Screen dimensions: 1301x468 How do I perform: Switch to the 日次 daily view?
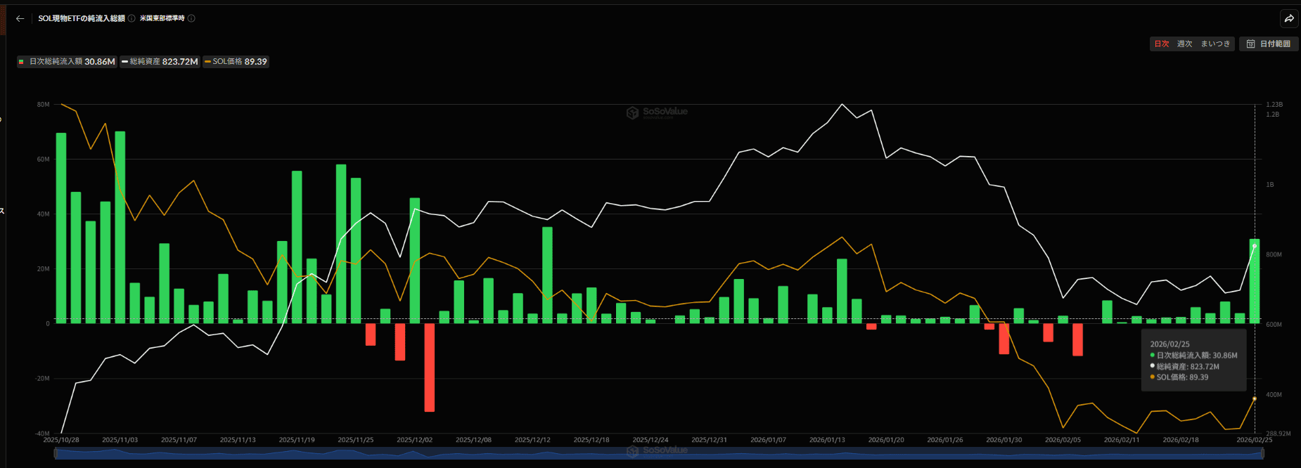[1162, 44]
